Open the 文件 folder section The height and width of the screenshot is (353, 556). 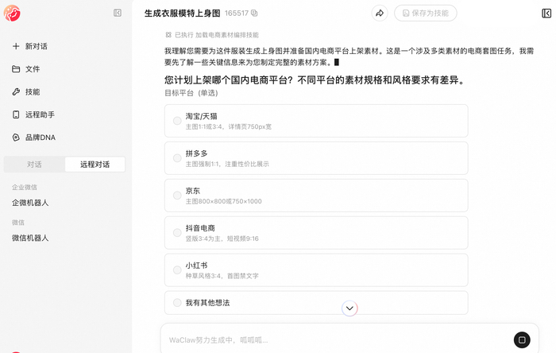pyautogui.click(x=26, y=69)
